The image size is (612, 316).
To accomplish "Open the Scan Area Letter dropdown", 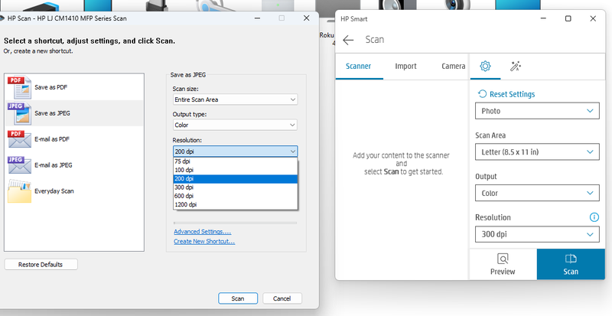I will click(537, 152).
